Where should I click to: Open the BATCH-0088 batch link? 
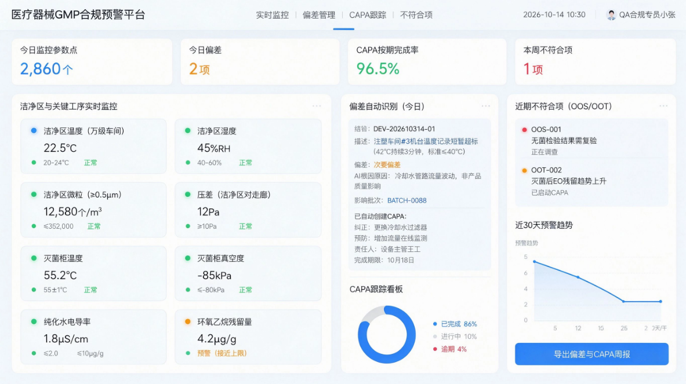point(407,200)
